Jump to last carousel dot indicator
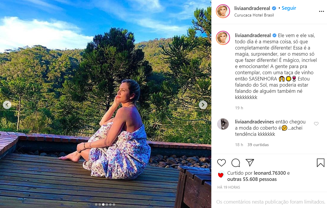 (114, 204)
